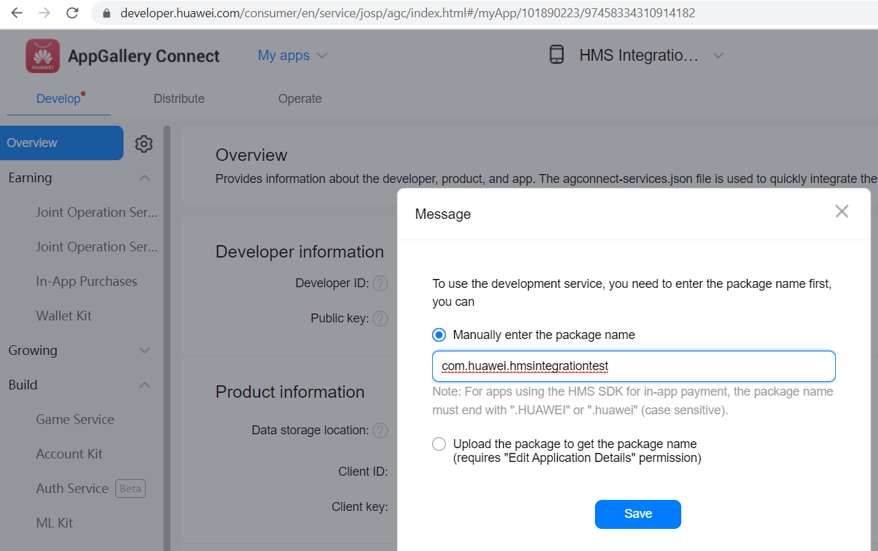878x551 pixels.
Task: Click the Product information heading
Action: click(290, 392)
